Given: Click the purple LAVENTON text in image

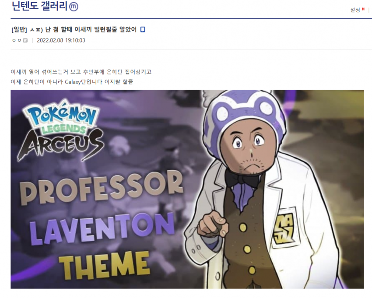Looking at the screenshot, I should point(102,230).
